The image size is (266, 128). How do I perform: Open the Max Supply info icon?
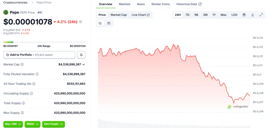pyautogui.click(x=22, y=113)
